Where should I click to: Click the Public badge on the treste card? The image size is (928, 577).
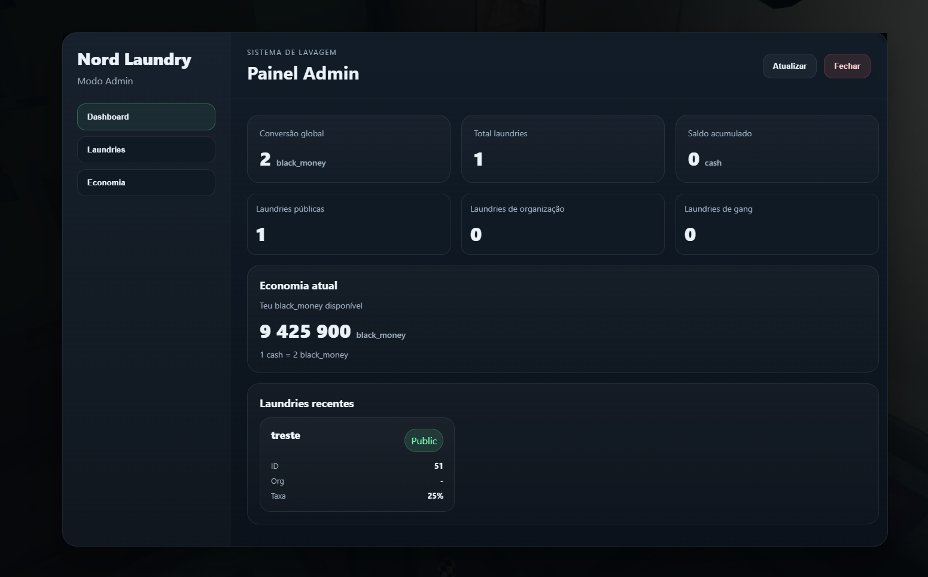pyautogui.click(x=424, y=441)
